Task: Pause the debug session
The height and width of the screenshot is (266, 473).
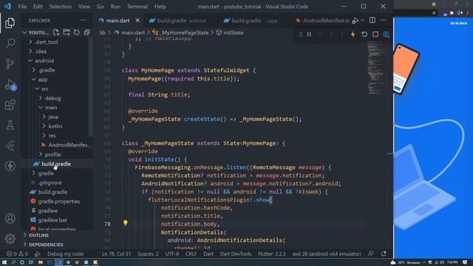Action: [x=309, y=35]
